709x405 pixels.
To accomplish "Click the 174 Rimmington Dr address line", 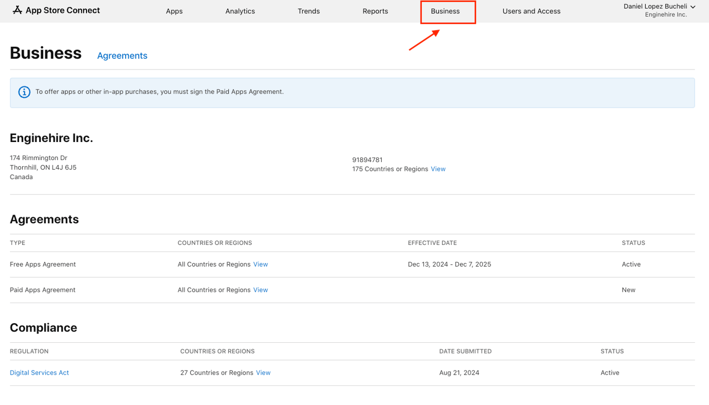I will pos(39,158).
